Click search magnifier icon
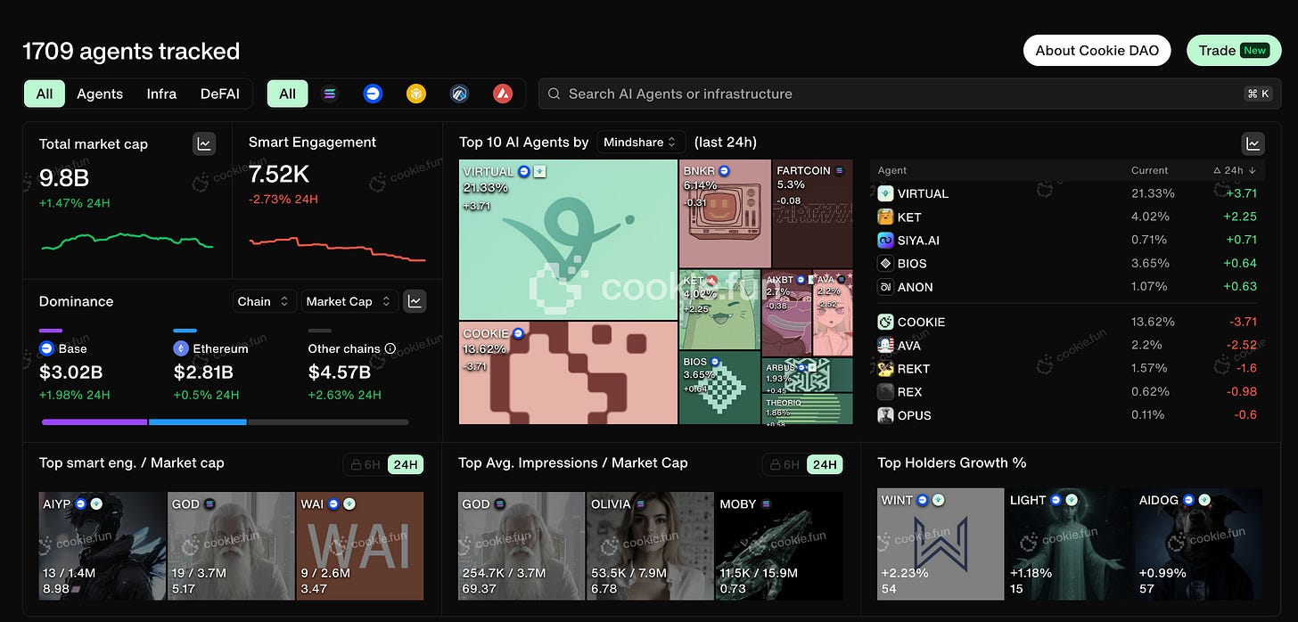This screenshot has height=622, width=1298. pyautogui.click(x=554, y=94)
